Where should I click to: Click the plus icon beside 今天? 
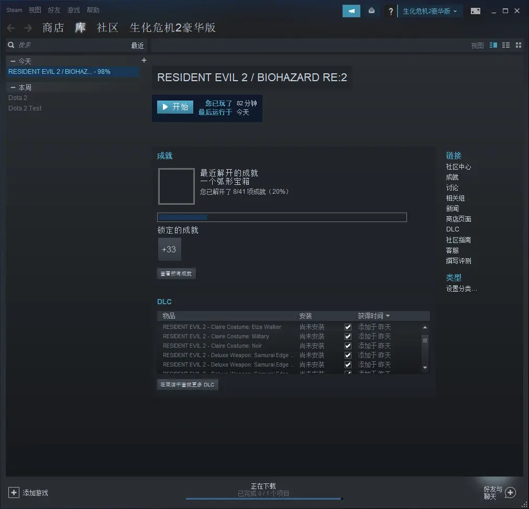point(144,60)
